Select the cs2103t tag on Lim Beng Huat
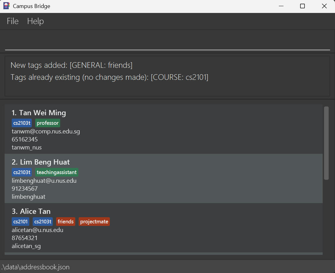 (22, 172)
